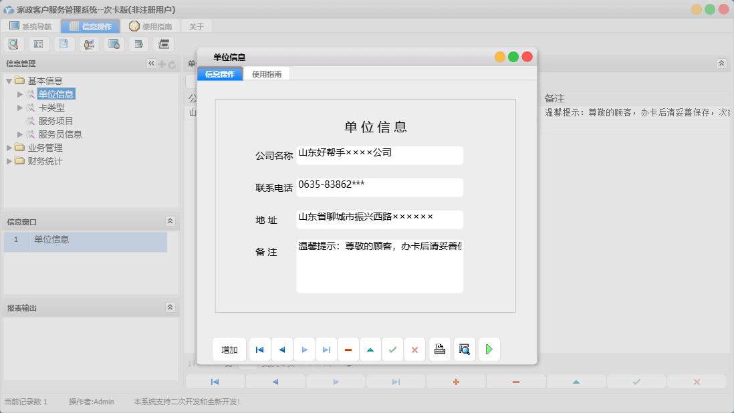Screen dimensions: 734x413
Task: Click the add-form icon in the toolbar
Action: point(137,43)
